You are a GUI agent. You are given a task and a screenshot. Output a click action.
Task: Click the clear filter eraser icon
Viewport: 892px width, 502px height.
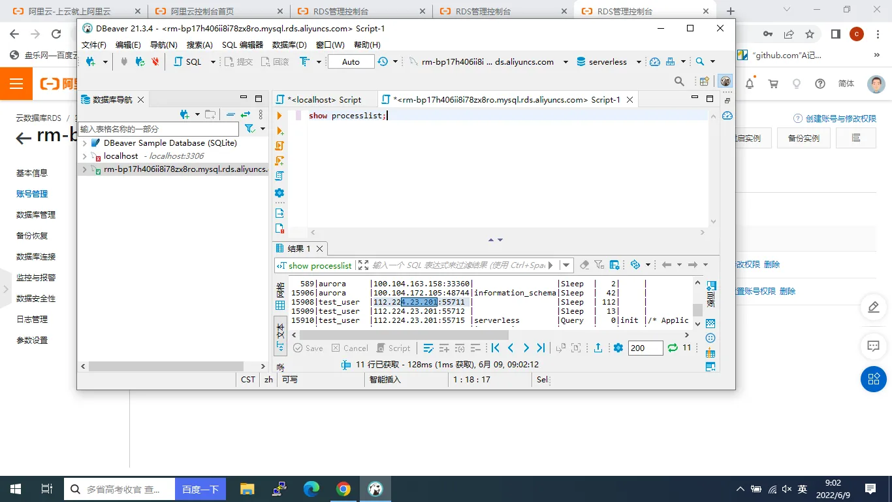[584, 265]
